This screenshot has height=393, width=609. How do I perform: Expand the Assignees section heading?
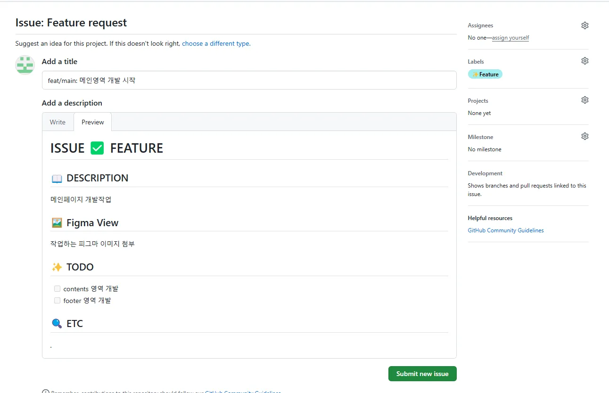[x=480, y=25]
